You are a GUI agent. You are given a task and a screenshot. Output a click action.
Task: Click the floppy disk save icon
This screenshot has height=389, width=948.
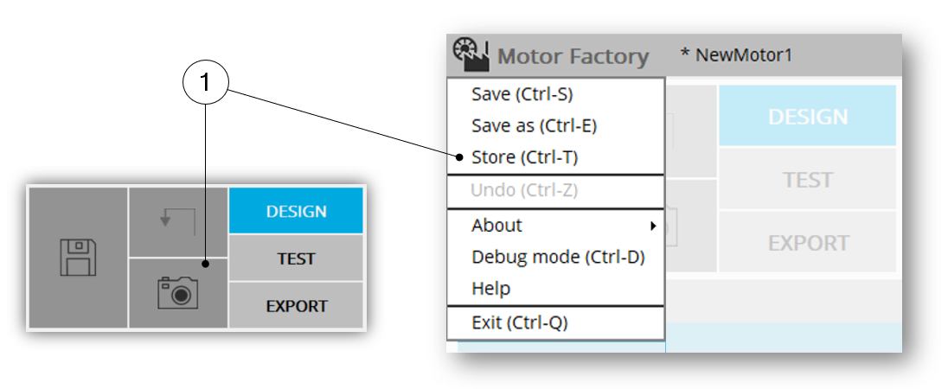(x=78, y=258)
